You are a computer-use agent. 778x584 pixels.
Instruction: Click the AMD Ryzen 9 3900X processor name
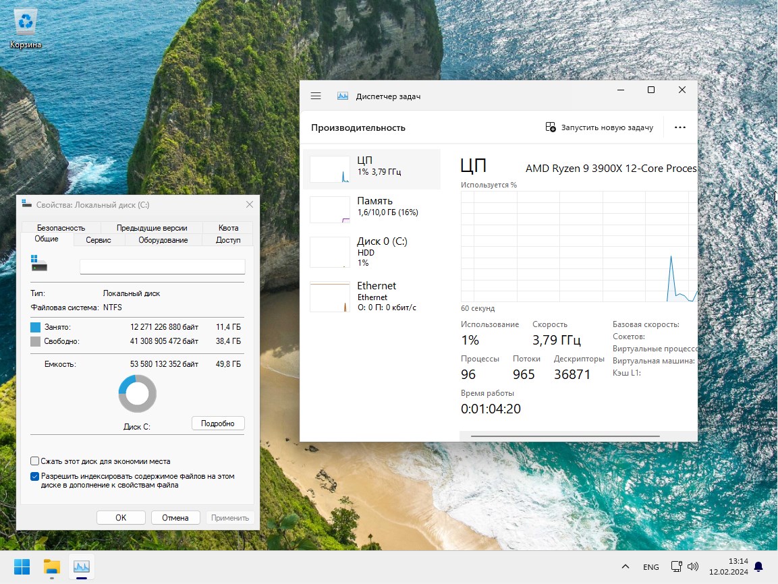tap(611, 169)
